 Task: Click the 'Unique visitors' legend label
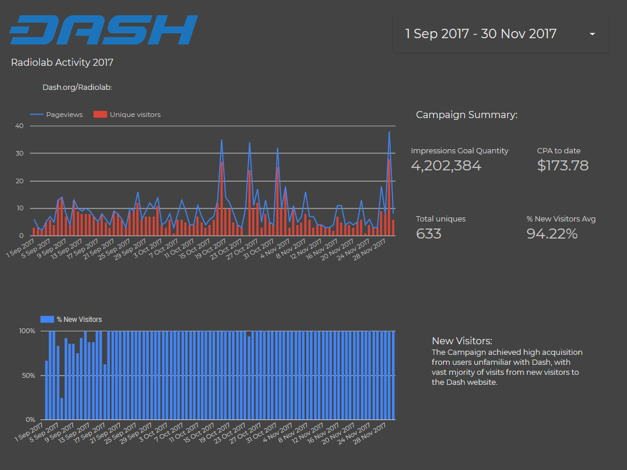click(135, 115)
